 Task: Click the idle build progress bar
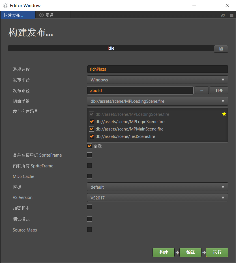click(111, 48)
